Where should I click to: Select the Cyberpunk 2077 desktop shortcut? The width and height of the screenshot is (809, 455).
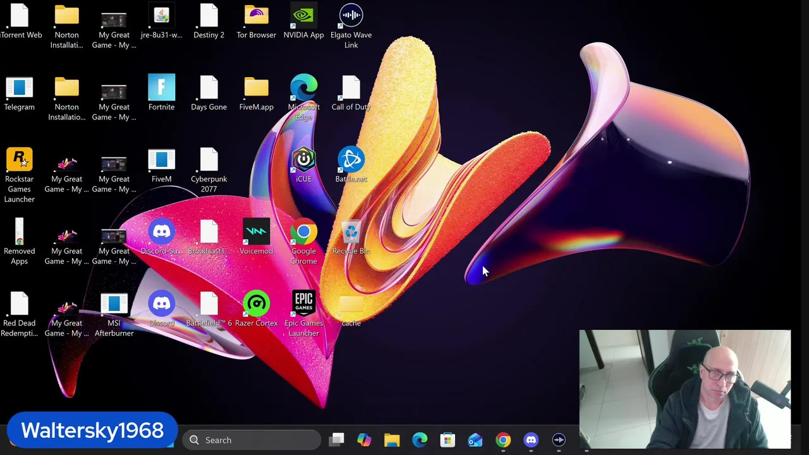click(x=209, y=170)
